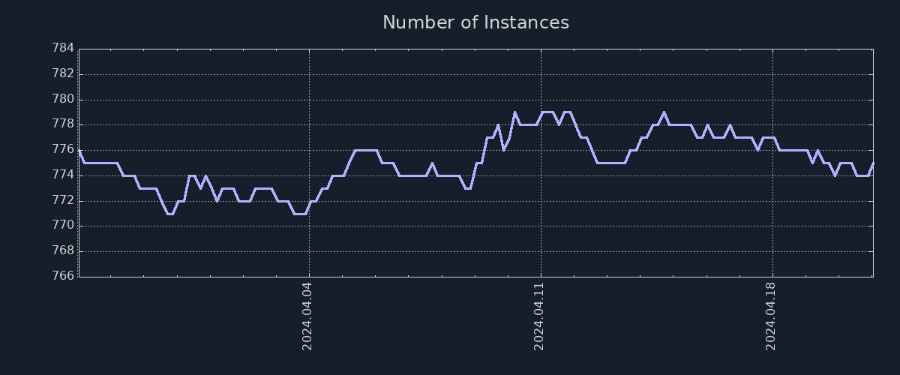Select the 784 y-axis label
This screenshot has width=900, height=375.
point(63,48)
